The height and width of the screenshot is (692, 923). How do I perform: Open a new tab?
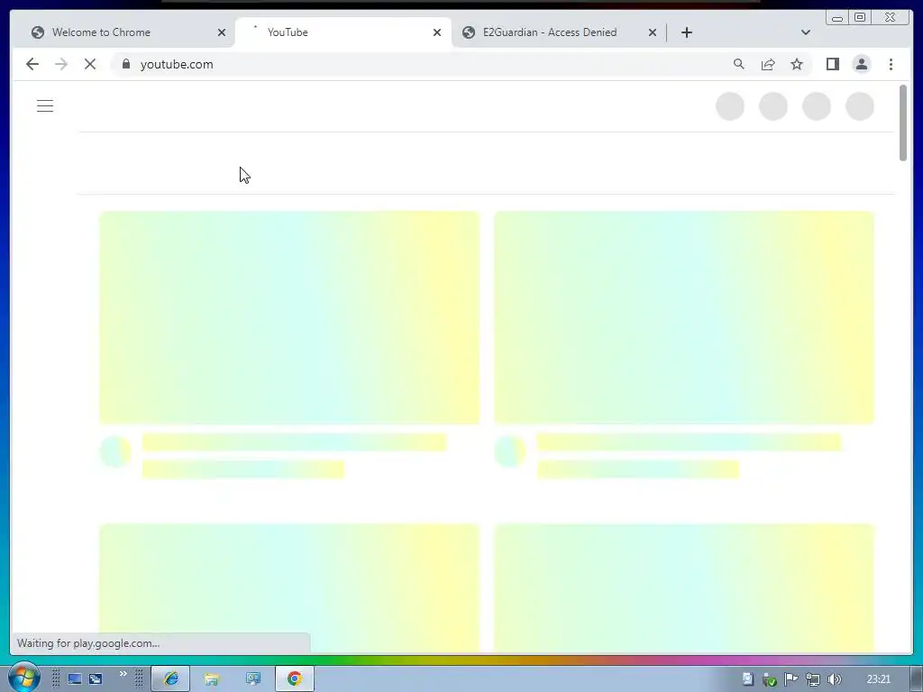click(686, 32)
